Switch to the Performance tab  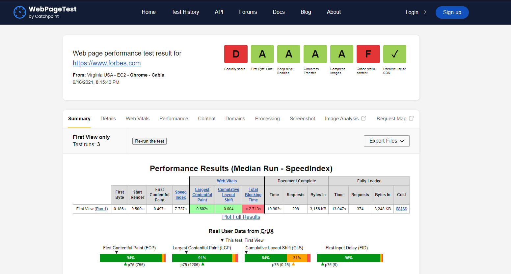pyautogui.click(x=174, y=119)
